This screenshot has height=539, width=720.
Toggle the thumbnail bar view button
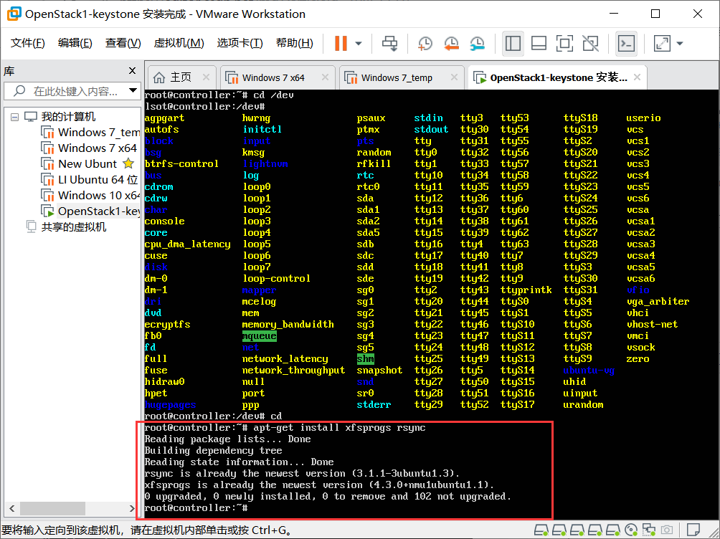coord(539,44)
